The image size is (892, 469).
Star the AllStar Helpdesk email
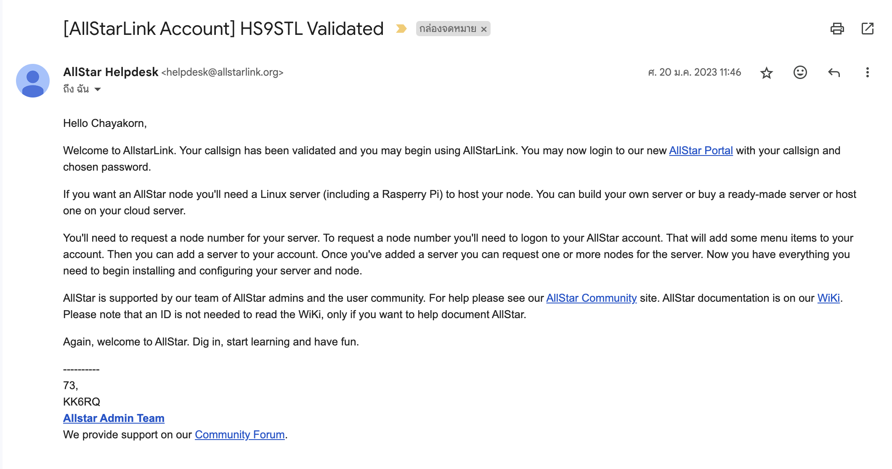point(767,73)
